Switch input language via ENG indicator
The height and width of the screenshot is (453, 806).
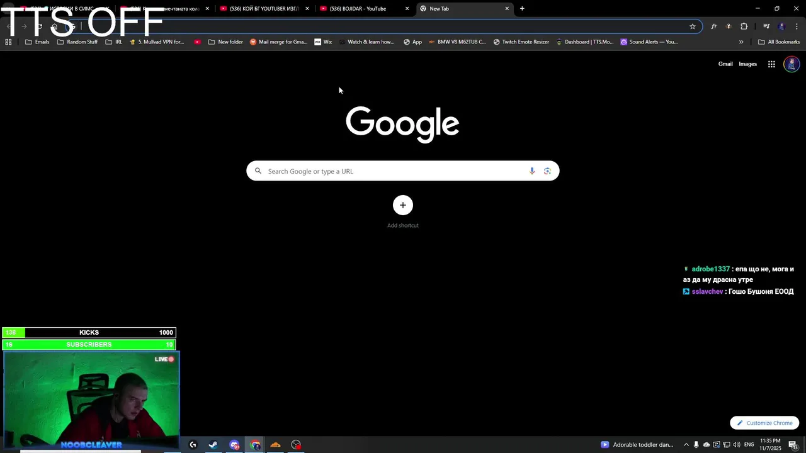(749, 445)
